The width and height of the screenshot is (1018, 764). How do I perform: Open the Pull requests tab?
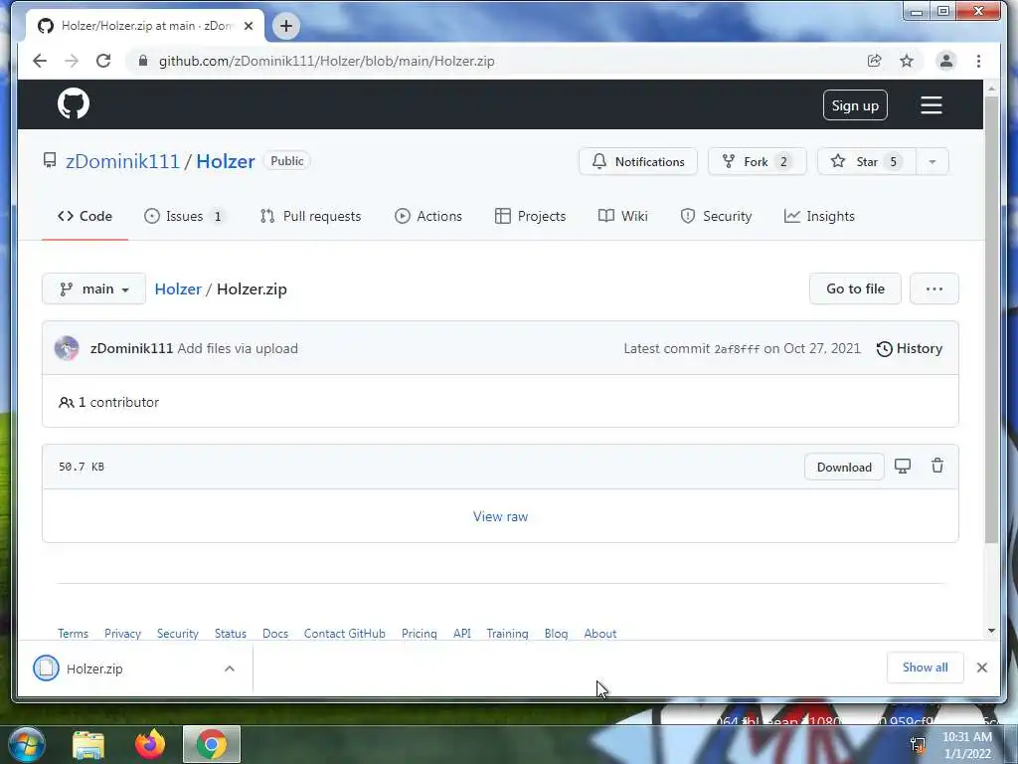(310, 216)
